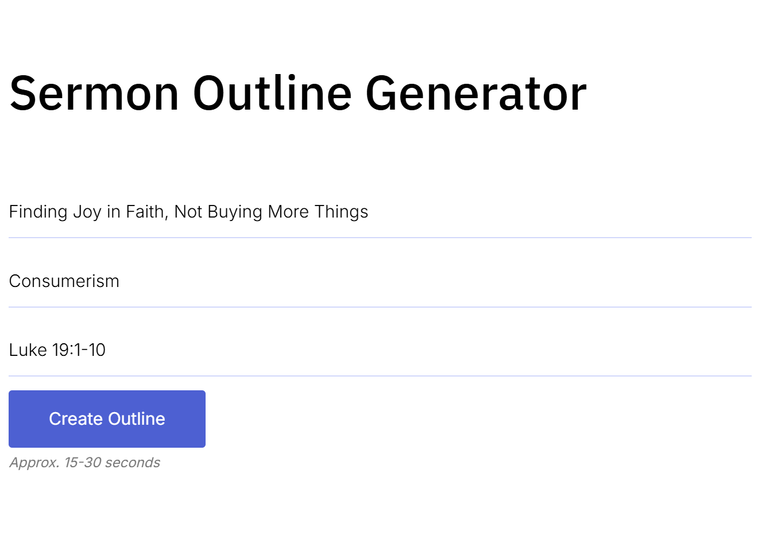Click the Approx. 15-30 seconds note
Viewport: 781px width, 543px height.
[84, 462]
